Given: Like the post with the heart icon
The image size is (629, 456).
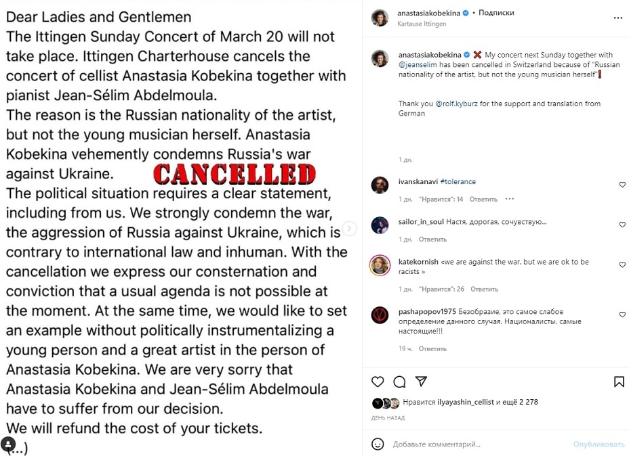Looking at the screenshot, I should pos(378,382).
